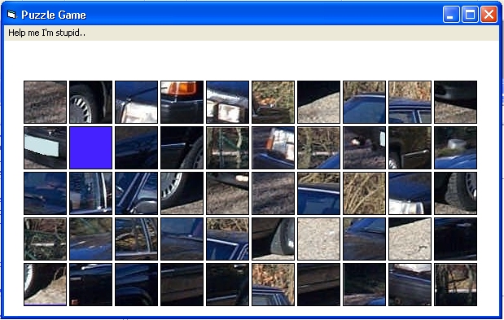Image resolution: width=504 pixels, height=320 pixels.
Task: Click the blue car roof with window tile
Action: [410, 102]
